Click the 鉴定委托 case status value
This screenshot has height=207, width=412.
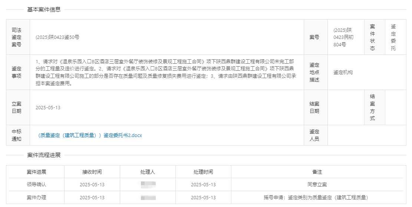pos(393,37)
